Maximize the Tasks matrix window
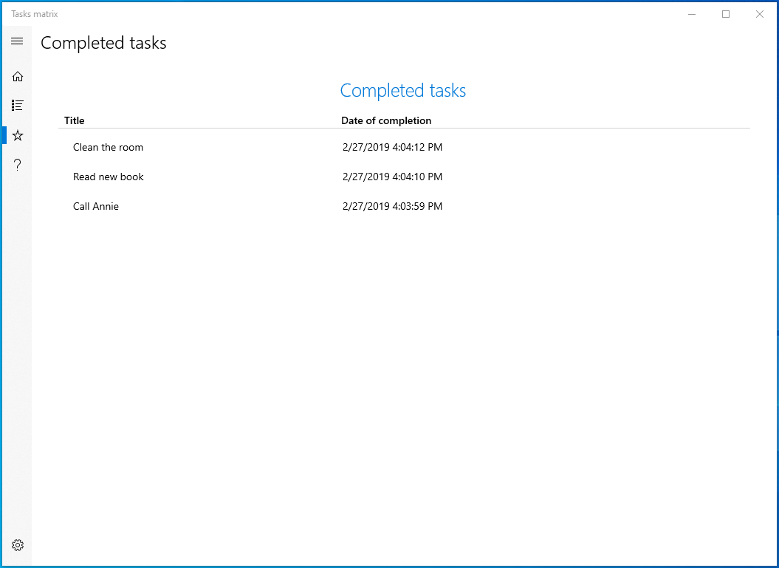Screen dimensions: 779x568 (726, 14)
